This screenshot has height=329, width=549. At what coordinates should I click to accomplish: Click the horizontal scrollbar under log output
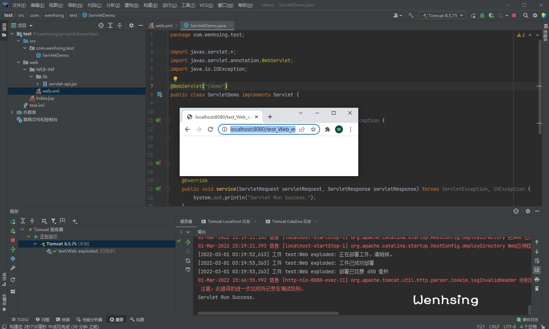(268, 313)
